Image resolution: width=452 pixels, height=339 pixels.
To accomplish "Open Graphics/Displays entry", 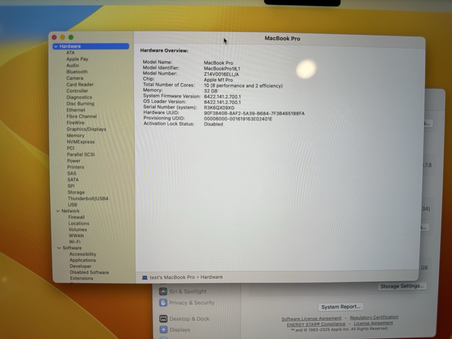I will click(86, 129).
